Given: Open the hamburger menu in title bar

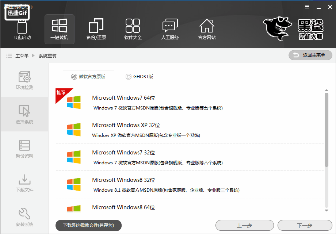Looking at the screenshot, I should [x=307, y=7].
